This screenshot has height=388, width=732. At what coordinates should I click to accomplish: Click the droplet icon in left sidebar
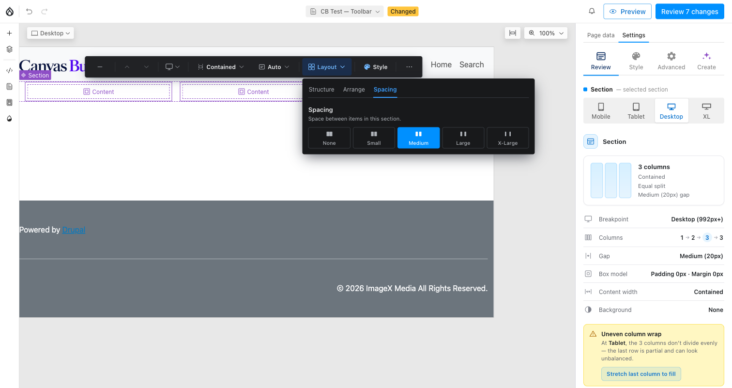(9, 118)
